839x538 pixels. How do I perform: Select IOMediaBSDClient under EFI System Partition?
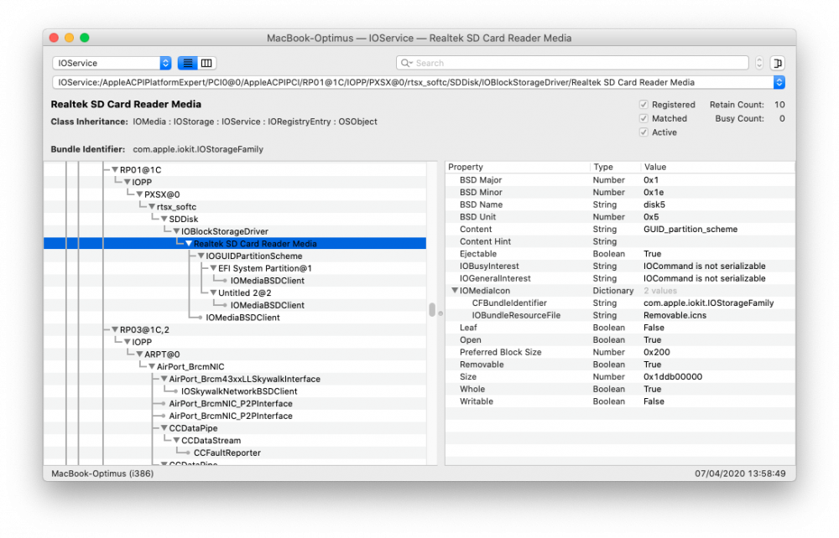[235, 281]
